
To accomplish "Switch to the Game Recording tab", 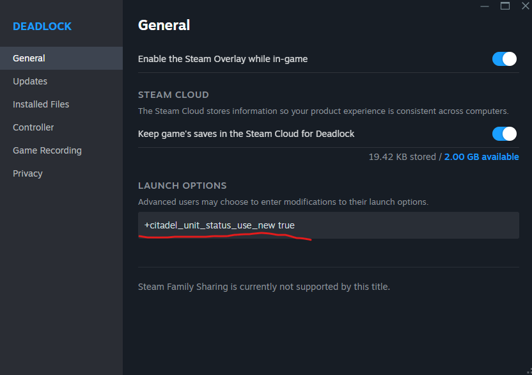I will (47, 150).
